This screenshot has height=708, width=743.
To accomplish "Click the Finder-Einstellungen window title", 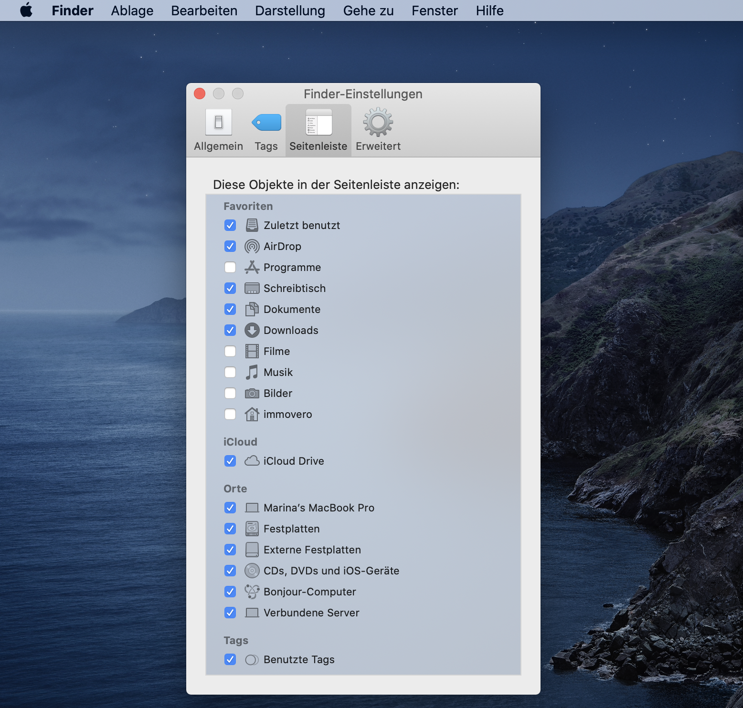I will pyautogui.click(x=363, y=94).
